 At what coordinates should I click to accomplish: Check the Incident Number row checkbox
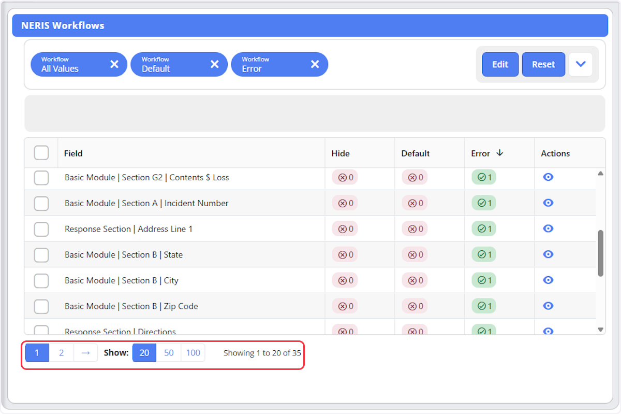click(x=41, y=203)
